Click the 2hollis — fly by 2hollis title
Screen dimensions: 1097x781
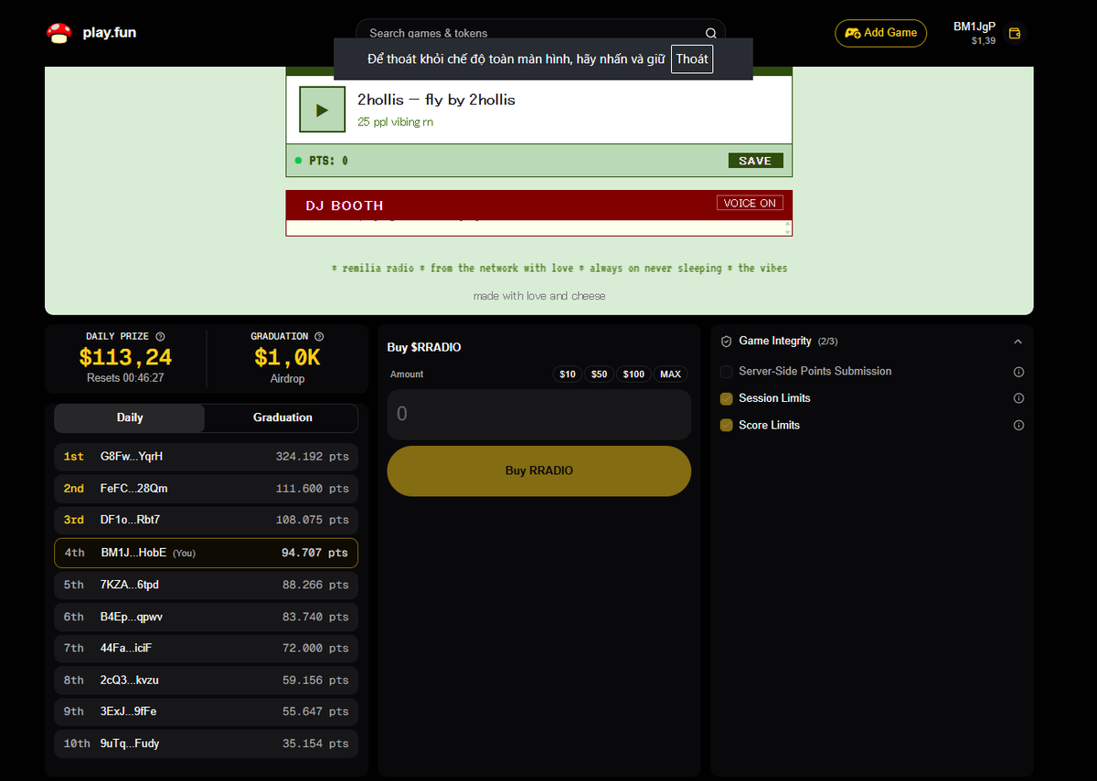tap(436, 100)
